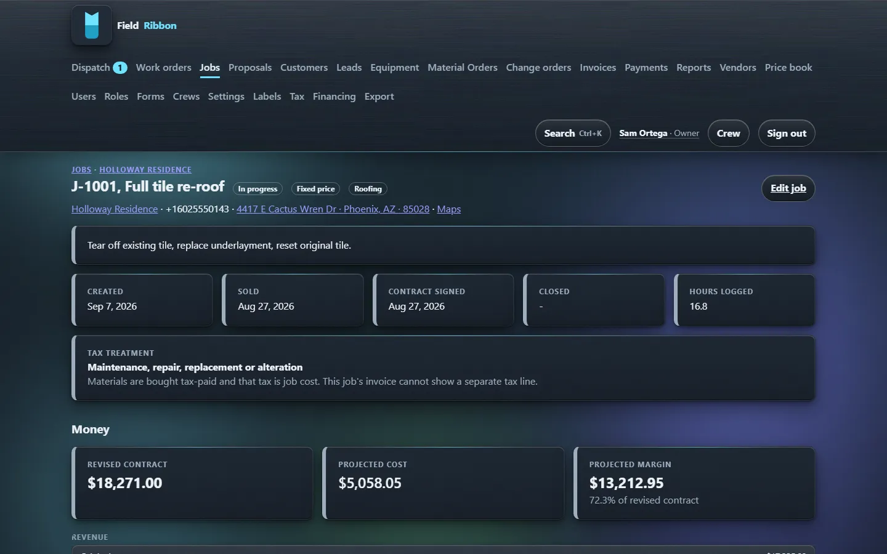Open Forms page
The image size is (887, 554).
point(150,97)
